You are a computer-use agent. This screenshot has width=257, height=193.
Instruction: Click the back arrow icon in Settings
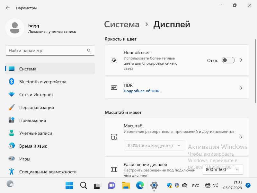click(8, 8)
